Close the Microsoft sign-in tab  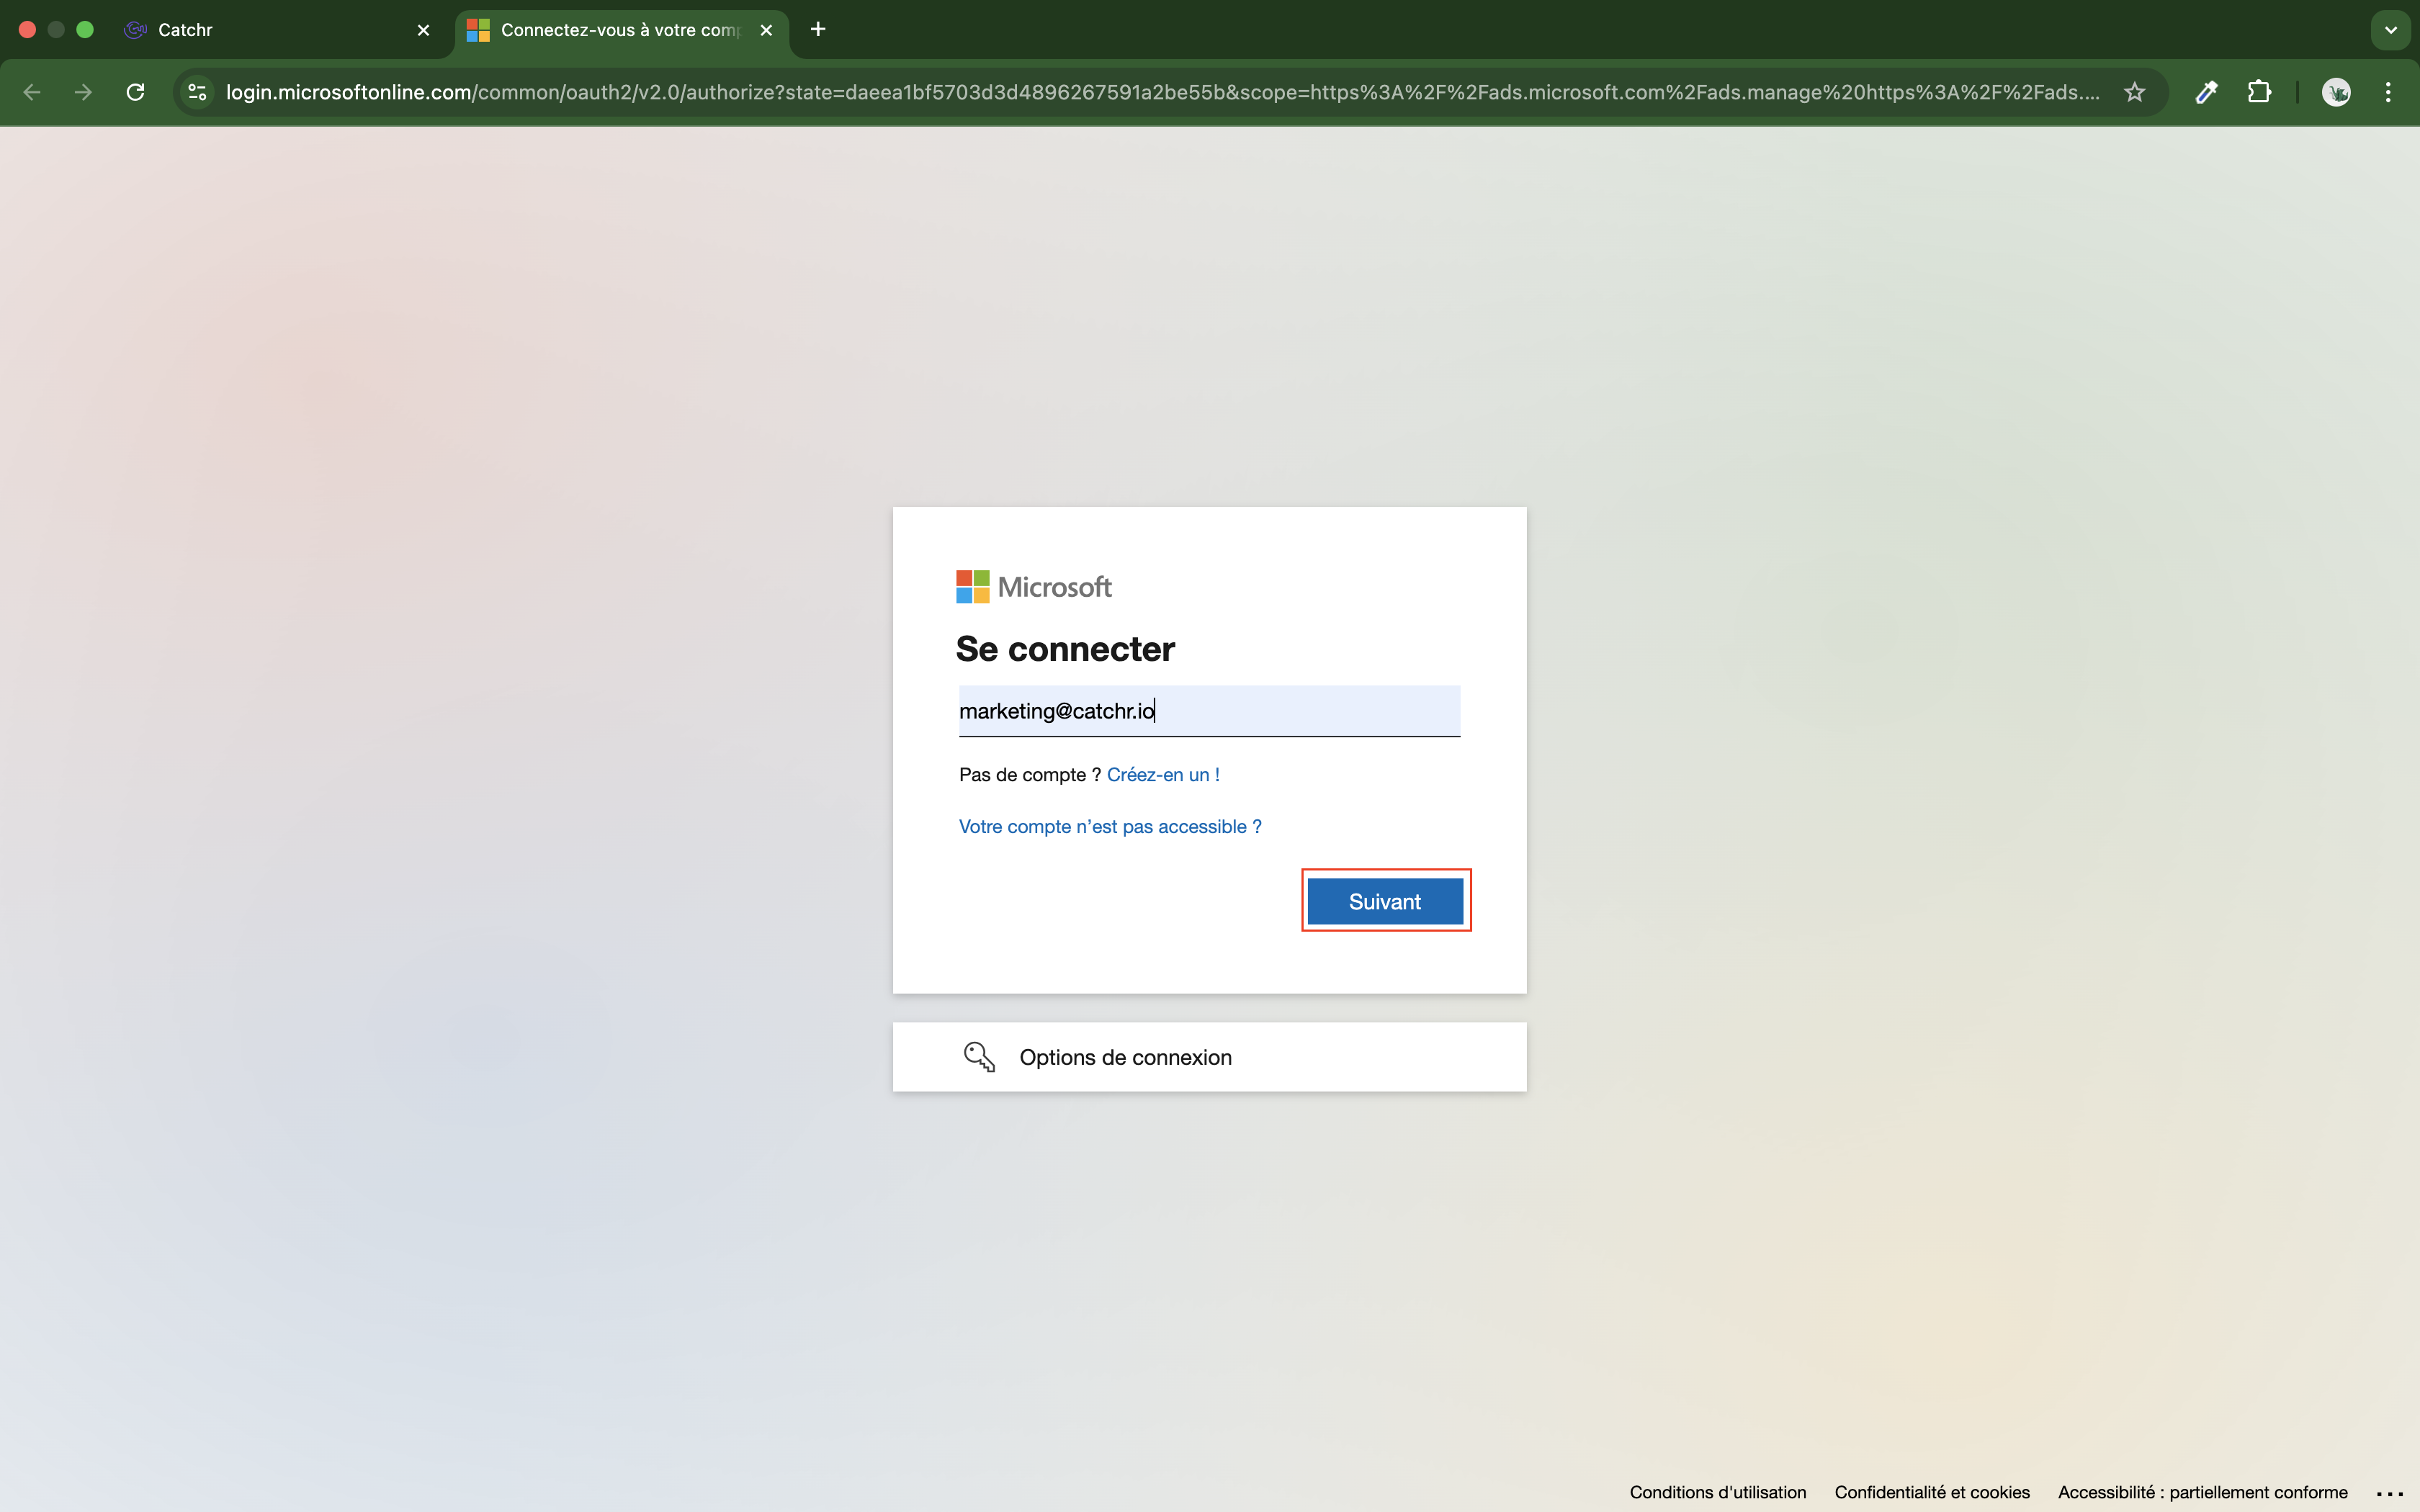pos(766,30)
